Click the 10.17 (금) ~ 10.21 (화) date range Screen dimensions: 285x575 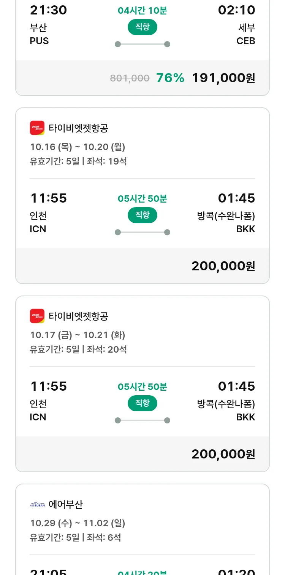click(x=78, y=335)
